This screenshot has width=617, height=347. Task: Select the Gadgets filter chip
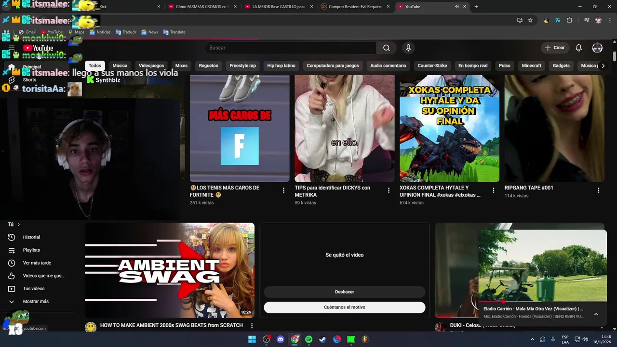coord(561,66)
